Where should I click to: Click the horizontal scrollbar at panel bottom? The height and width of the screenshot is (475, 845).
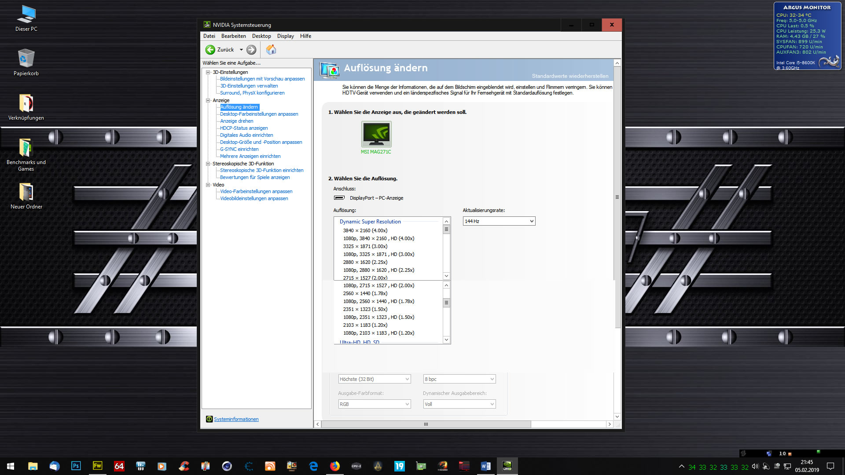click(426, 424)
